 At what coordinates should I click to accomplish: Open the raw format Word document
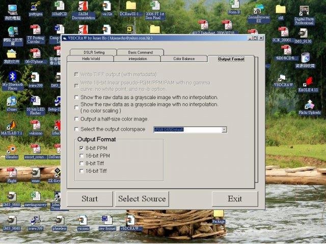click(x=107, y=223)
